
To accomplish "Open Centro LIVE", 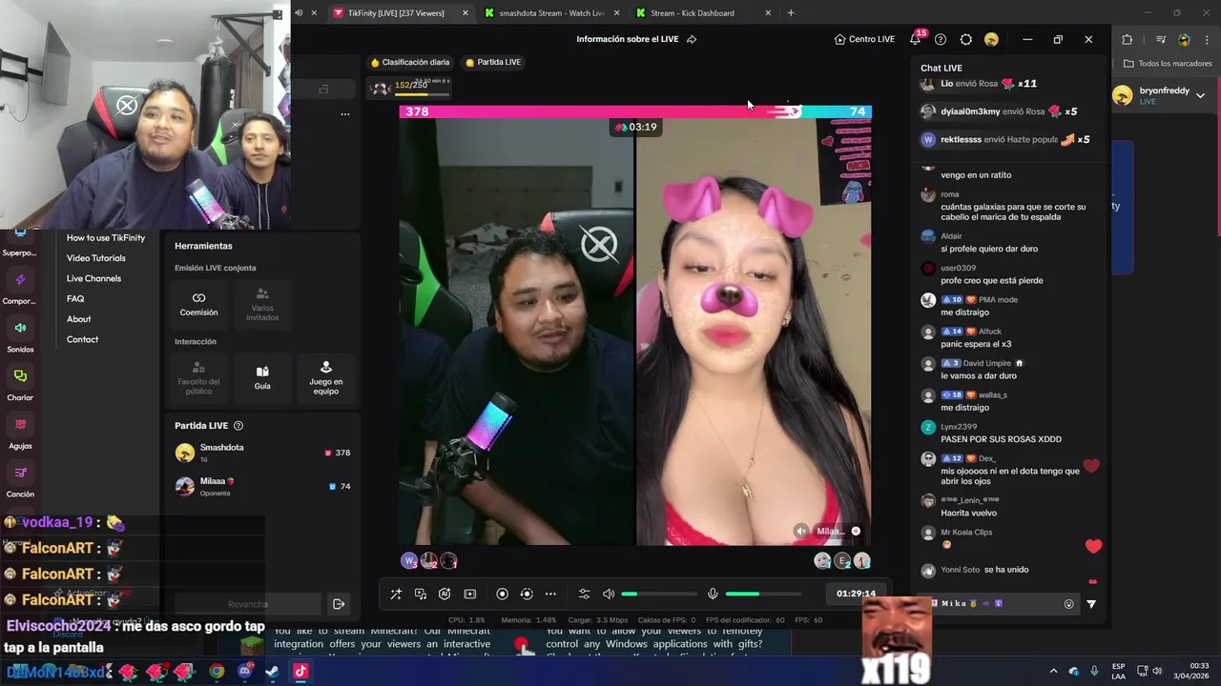I will click(x=864, y=39).
